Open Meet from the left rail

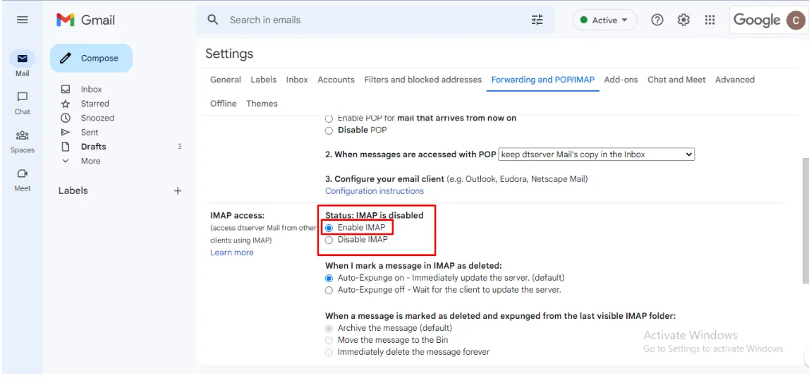click(x=23, y=174)
